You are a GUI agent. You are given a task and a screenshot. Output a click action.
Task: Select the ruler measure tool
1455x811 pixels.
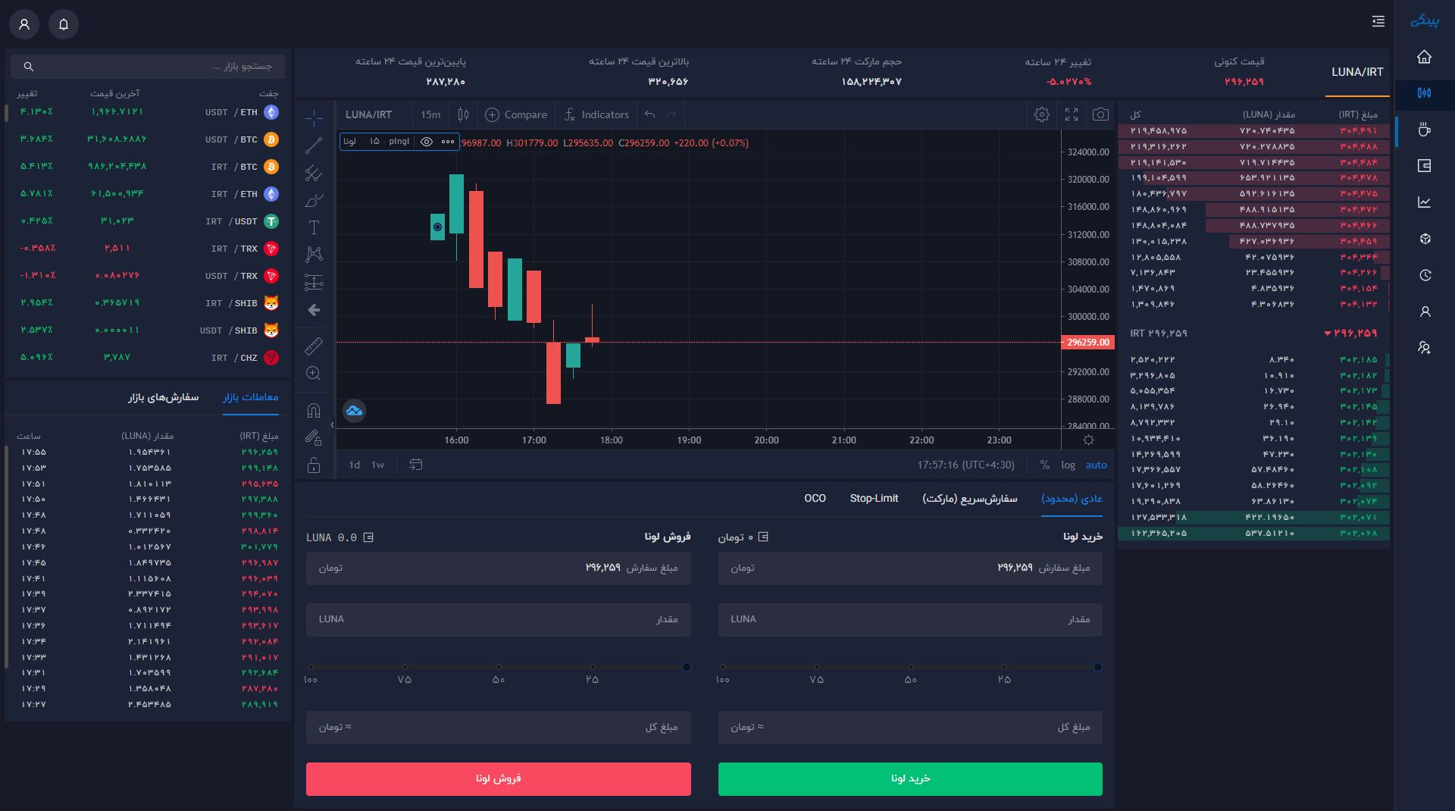(x=314, y=346)
